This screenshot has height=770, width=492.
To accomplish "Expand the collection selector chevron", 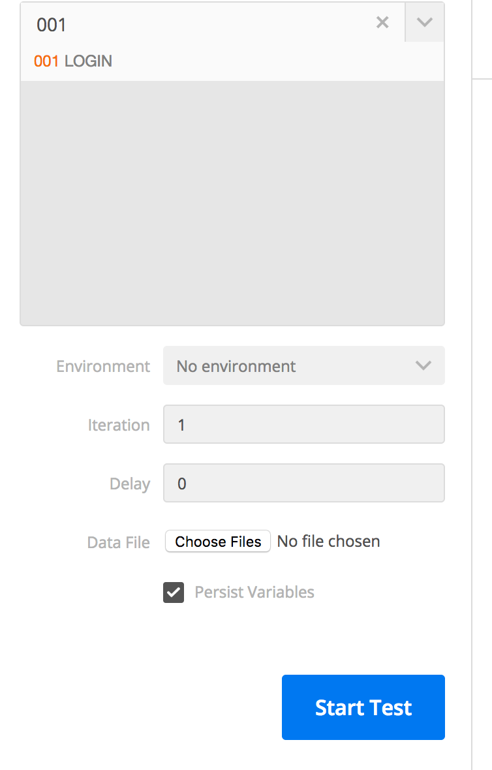I will point(424,23).
